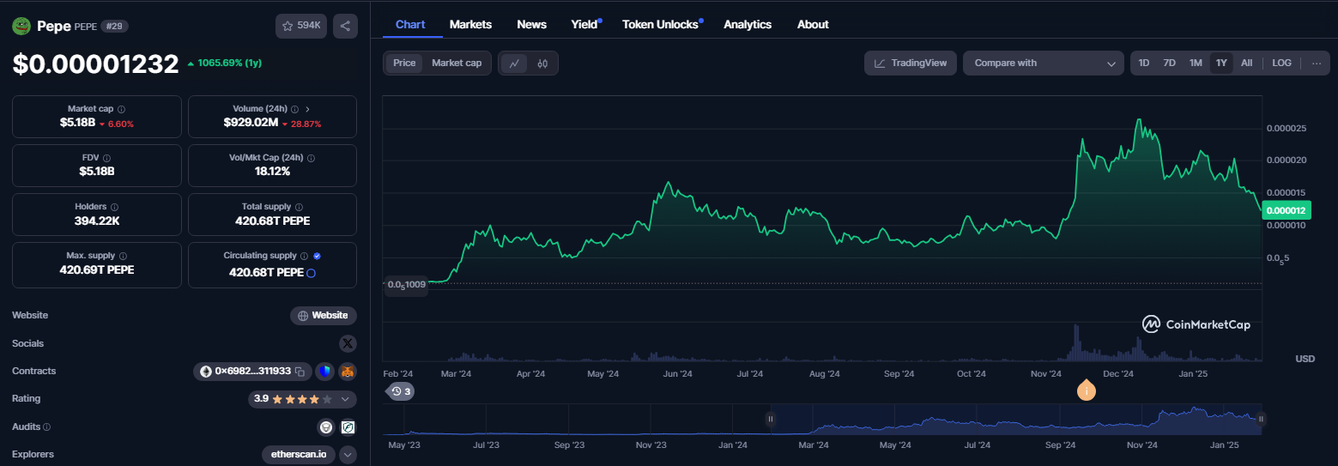Open the Analytics tab
The width and height of the screenshot is (1338, 466).
tap(748, 24)
